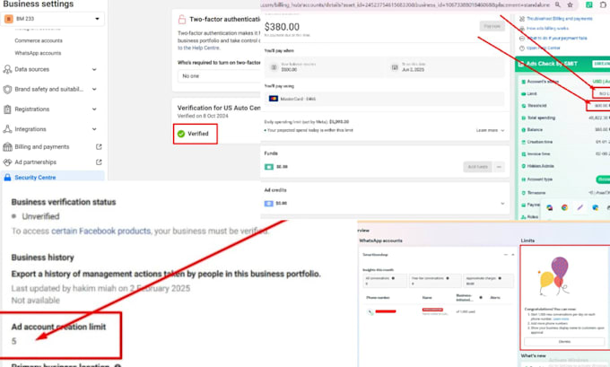Open the 'No one' two-factor requirement dropdown
Screen dimensions: 610x367
(x=220, y=76)
